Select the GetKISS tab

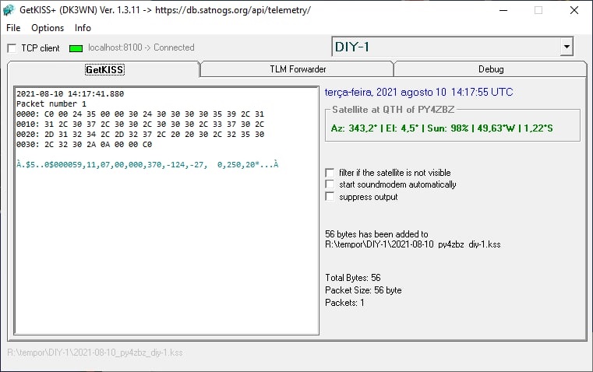[x=104, y=69]
